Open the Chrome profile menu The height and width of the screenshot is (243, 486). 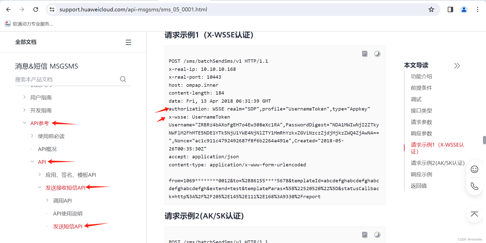point(464,9)
